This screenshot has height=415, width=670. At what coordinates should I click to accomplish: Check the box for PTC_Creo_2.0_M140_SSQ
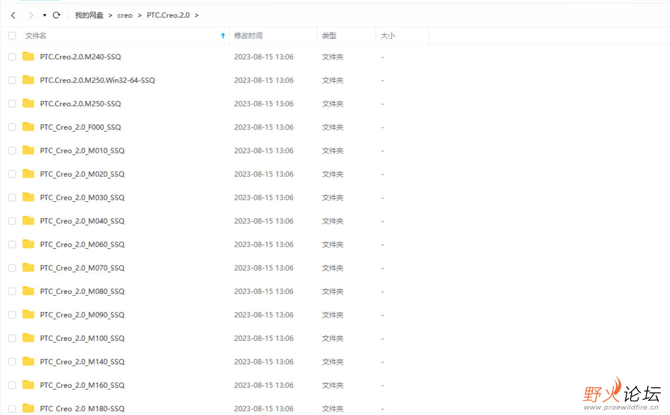click(12, 362)
